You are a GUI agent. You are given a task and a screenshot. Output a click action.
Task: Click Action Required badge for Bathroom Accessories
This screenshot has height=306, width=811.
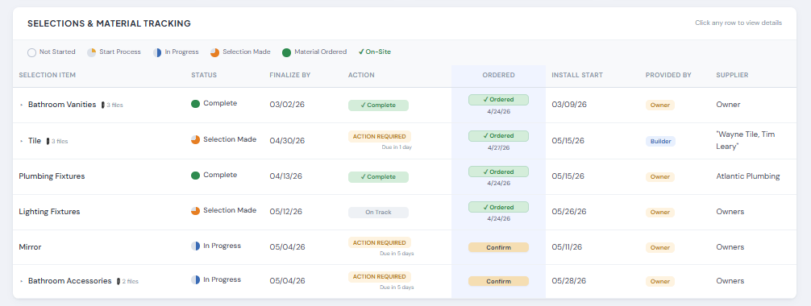(380, 276)
